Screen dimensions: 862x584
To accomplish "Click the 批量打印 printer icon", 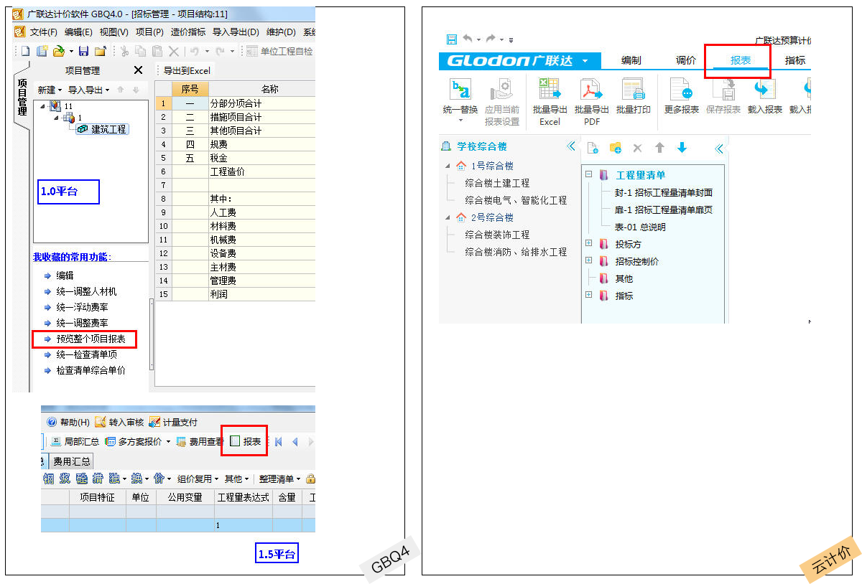I will pyautogui.click(x=633, y=90).
